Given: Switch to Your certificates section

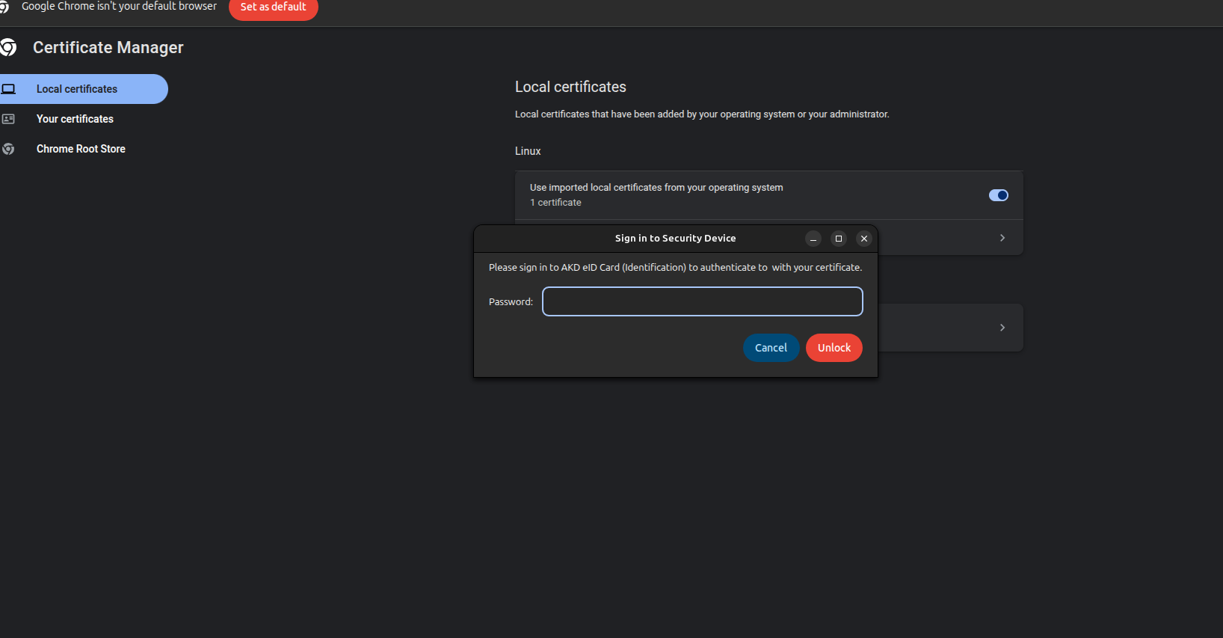Looking at the screenshot, I should pyautogui.click(x=75, y=119).
